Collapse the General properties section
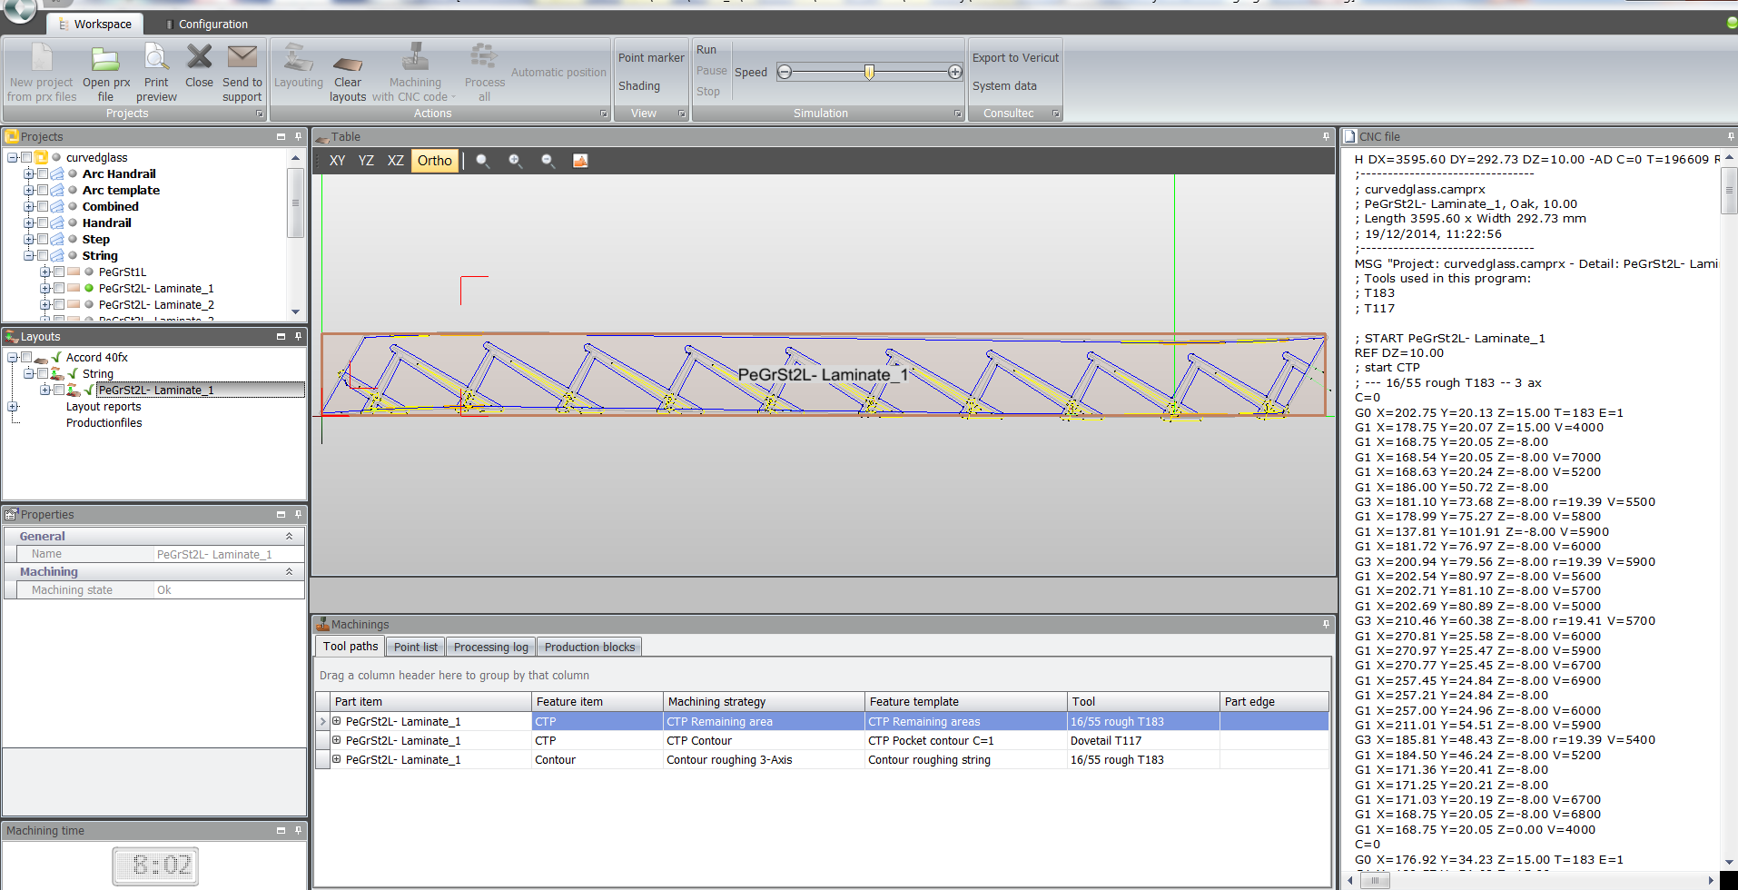The width and height of the screenshot is (1738, 890). click(x=289, y=537)
